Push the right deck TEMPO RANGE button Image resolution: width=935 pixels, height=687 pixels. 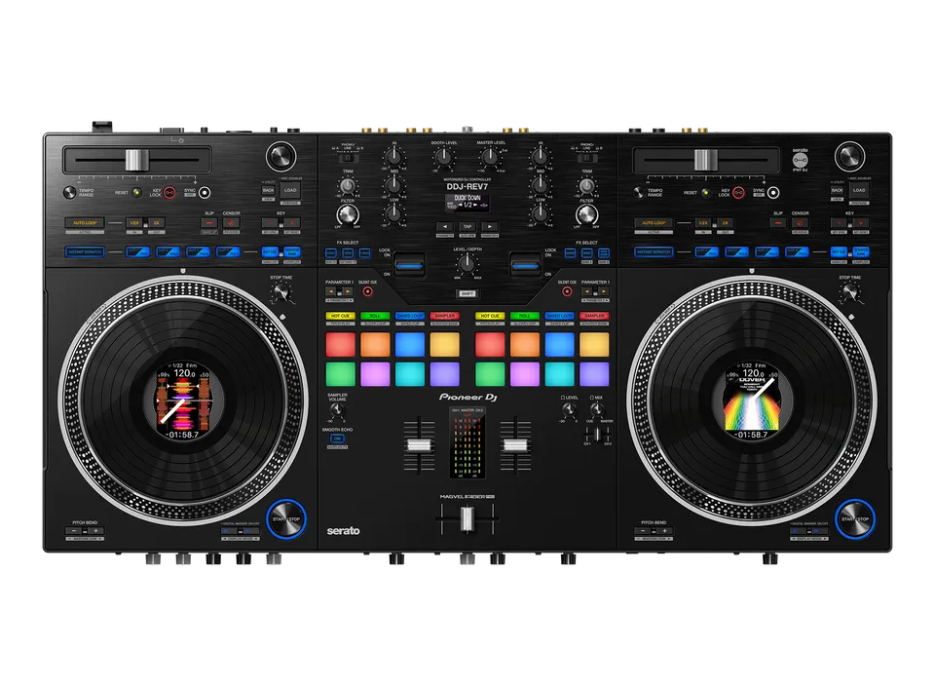pos(639,192)
